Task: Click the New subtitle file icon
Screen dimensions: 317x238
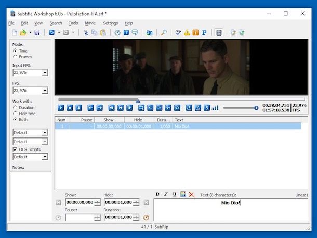Action: (15, 33)
